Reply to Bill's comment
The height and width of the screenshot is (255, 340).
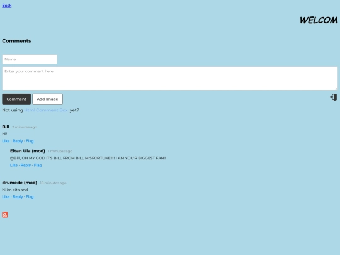(x=18, y=141)
